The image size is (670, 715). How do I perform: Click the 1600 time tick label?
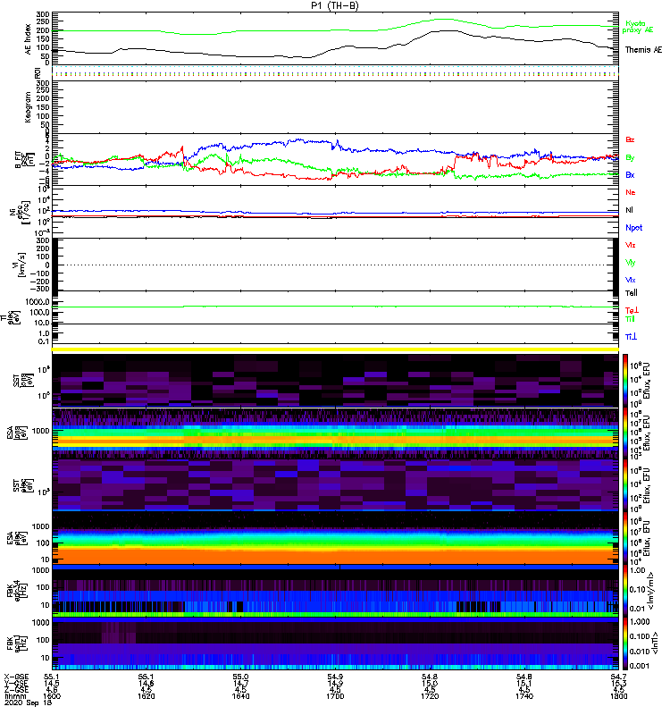coord(52,696)
